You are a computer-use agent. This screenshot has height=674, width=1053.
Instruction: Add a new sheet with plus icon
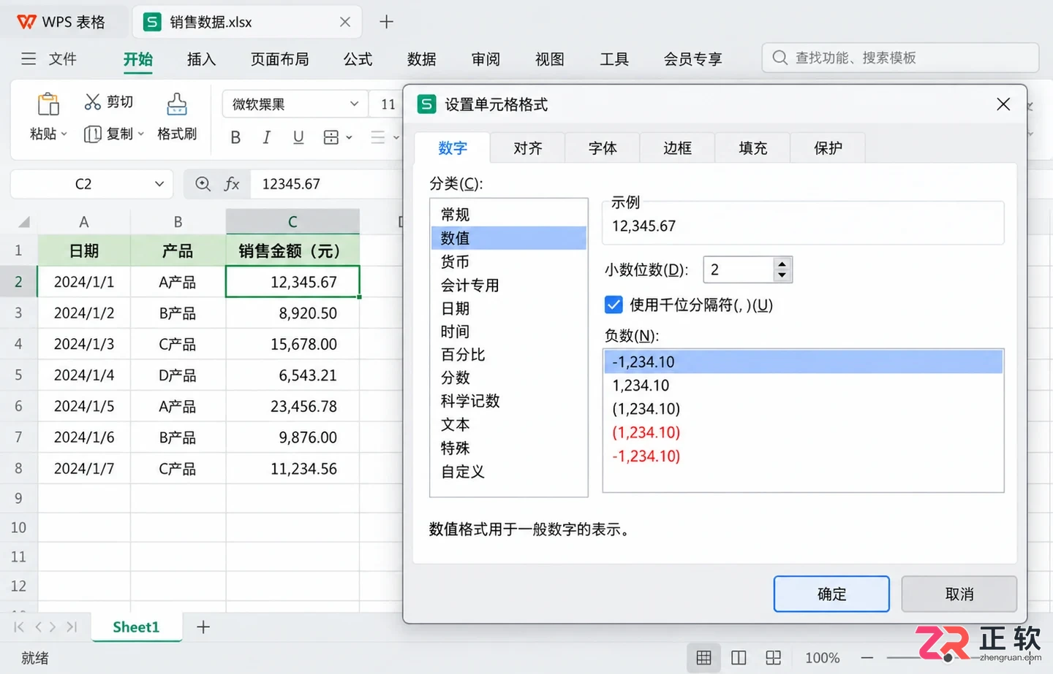point(203,627)
